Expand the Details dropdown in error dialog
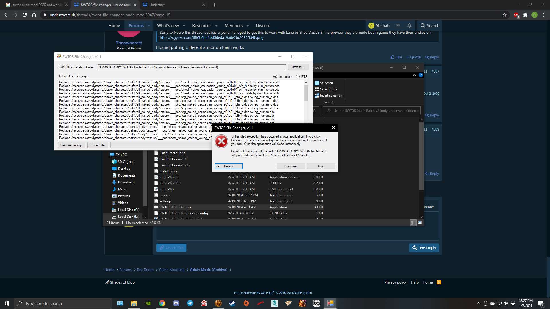The width and height of the screenshot is (550, 309). [x=229, y=166]
